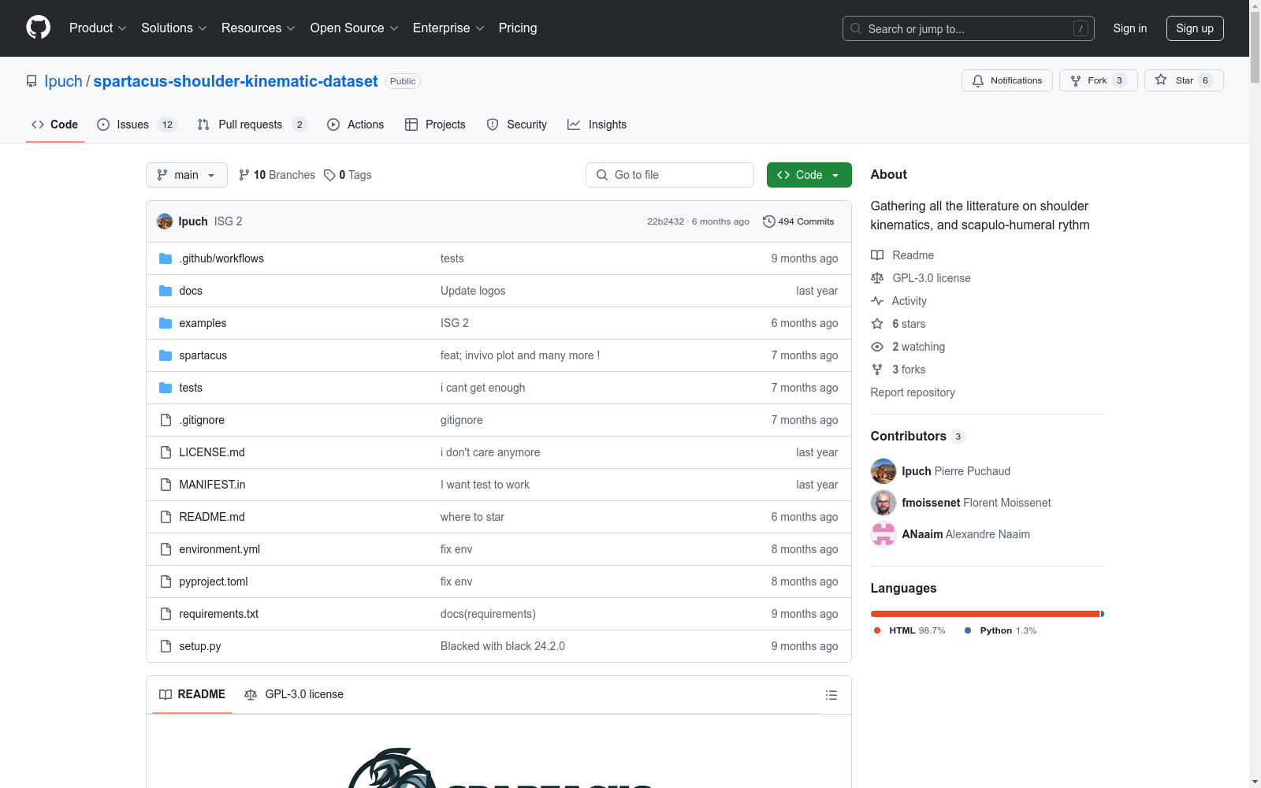The image size is (1261, 788).
Task: Click the Readme book icon in About
Action: 877,255
